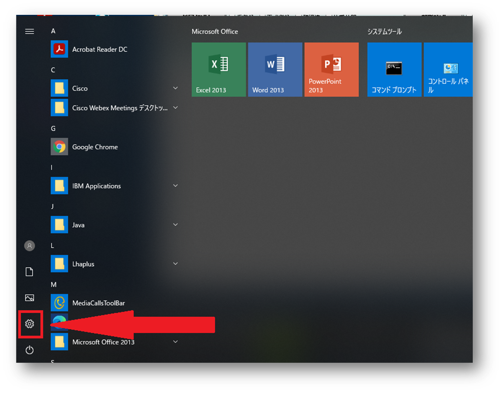Click the Cisco Webex Meetings folder icon

[x=60, y=108]
